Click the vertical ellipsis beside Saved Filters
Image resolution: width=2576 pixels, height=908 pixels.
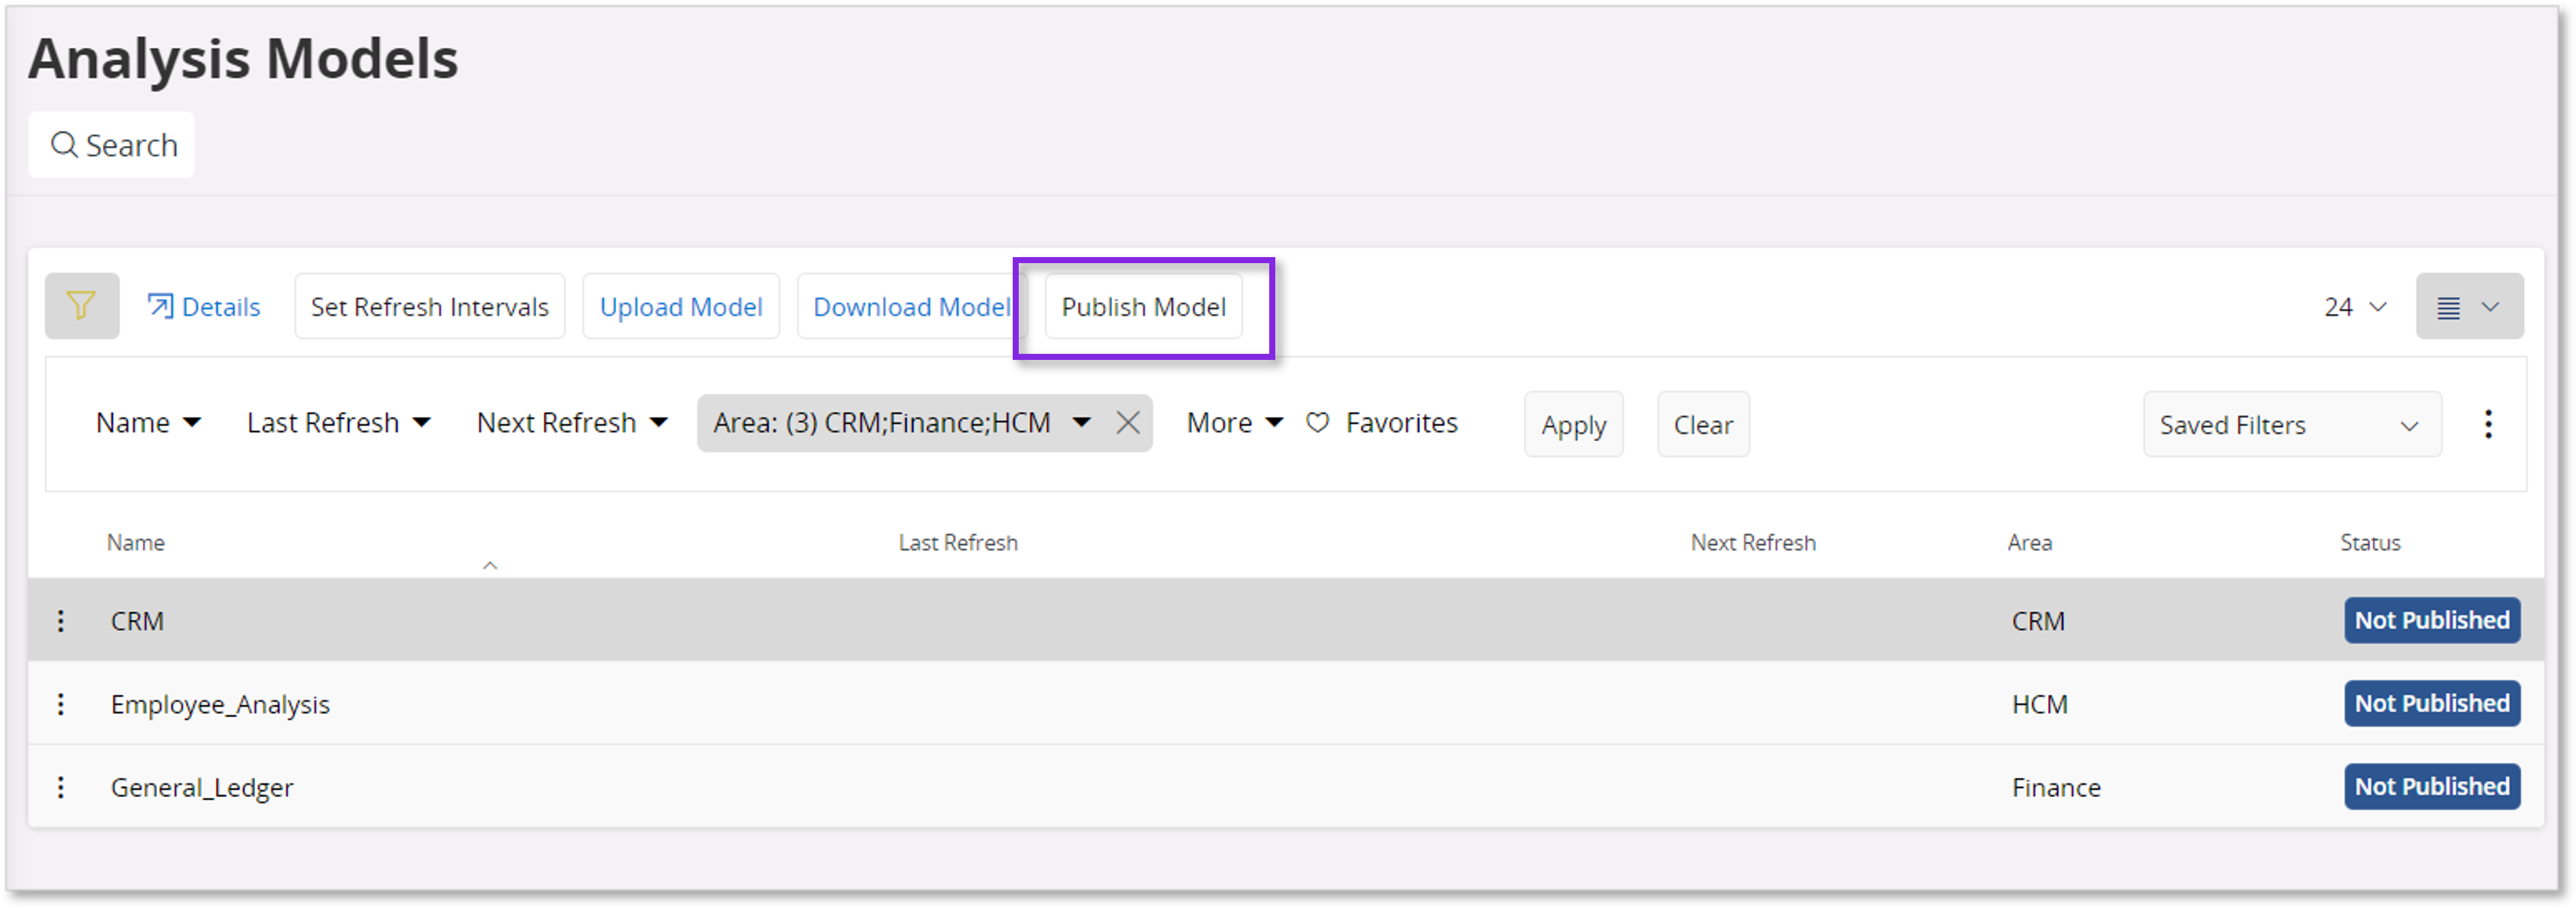tap(2488, 424)
